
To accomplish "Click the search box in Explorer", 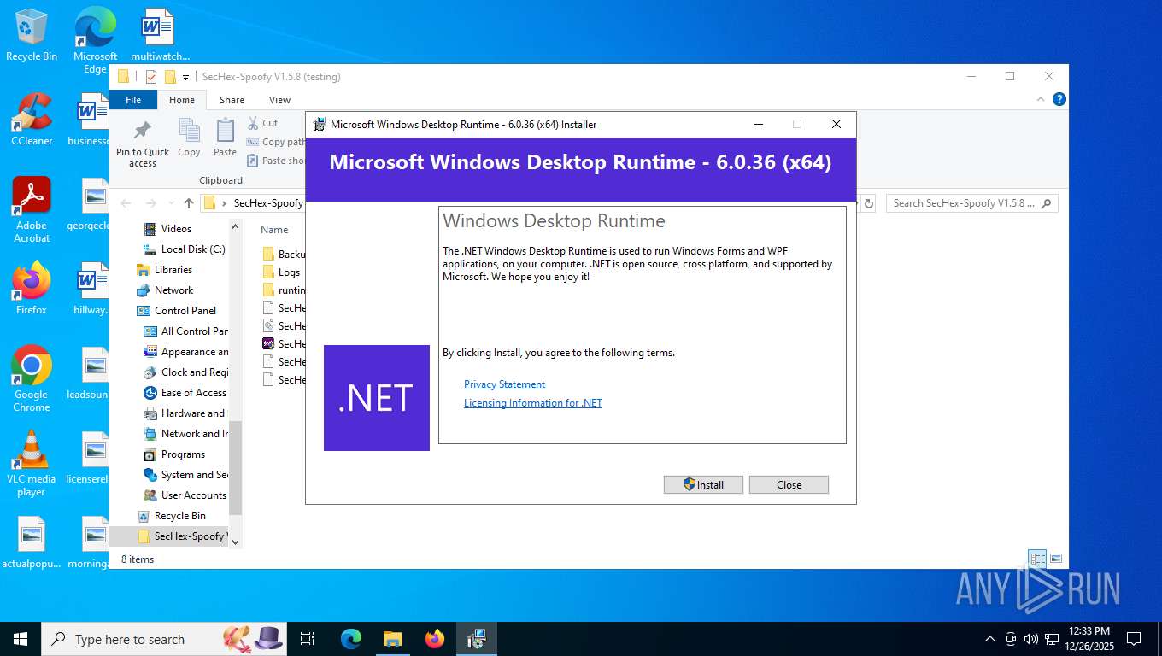I will 971,203.
